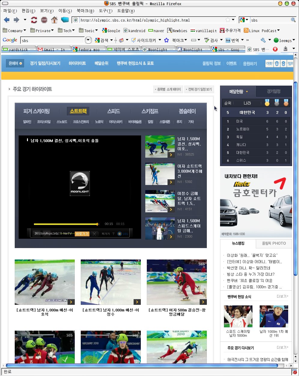This screenshot has height=376, width=299.
Task: Open the 도움말 menu
Action: (126, 11)
